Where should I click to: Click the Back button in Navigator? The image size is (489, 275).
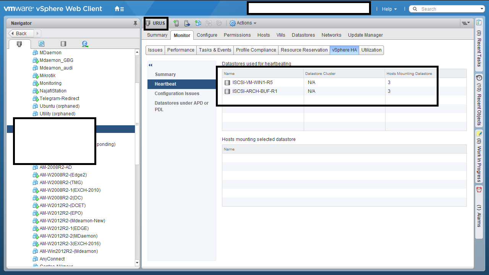tap(21, 34)
